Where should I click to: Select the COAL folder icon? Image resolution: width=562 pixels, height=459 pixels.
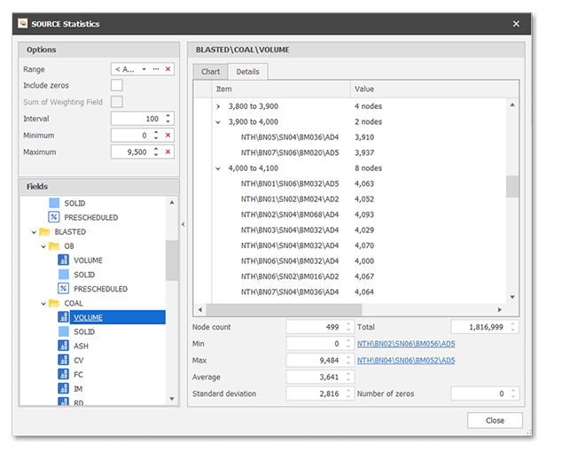click(54, 304)
